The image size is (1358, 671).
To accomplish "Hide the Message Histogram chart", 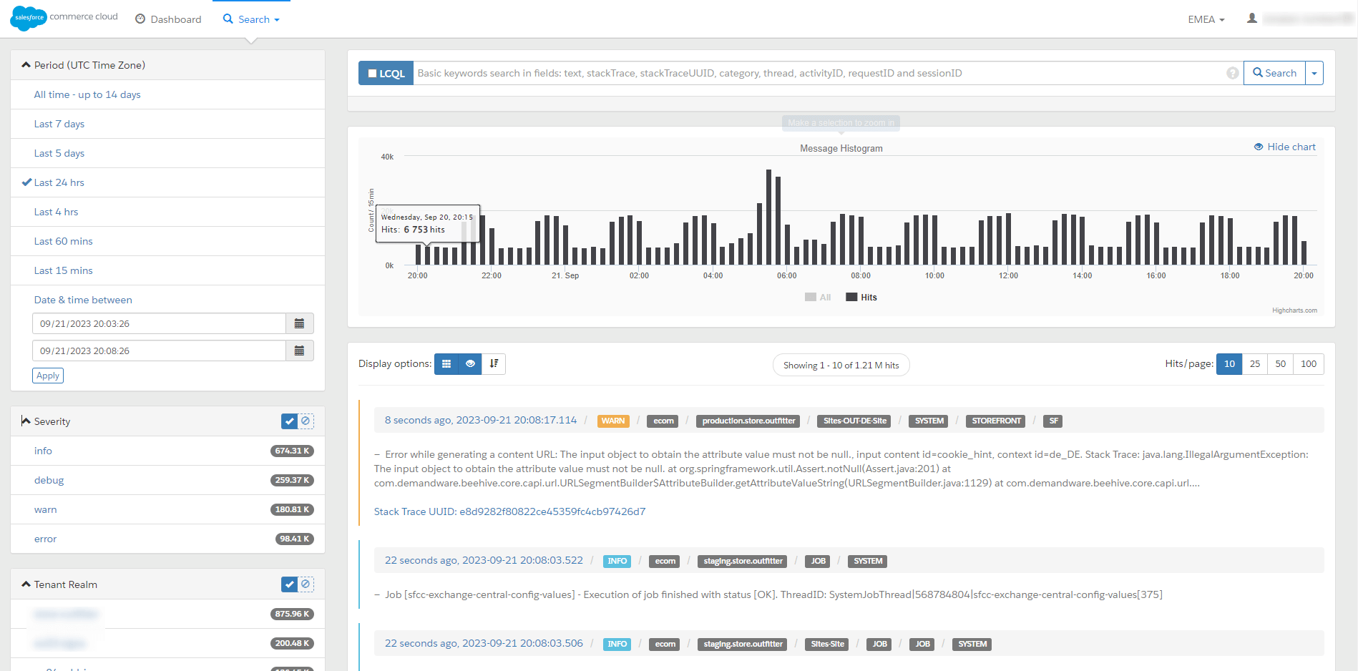I will (x=1284, y=146).
